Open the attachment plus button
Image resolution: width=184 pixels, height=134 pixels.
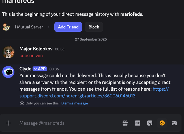pos(8,123)
